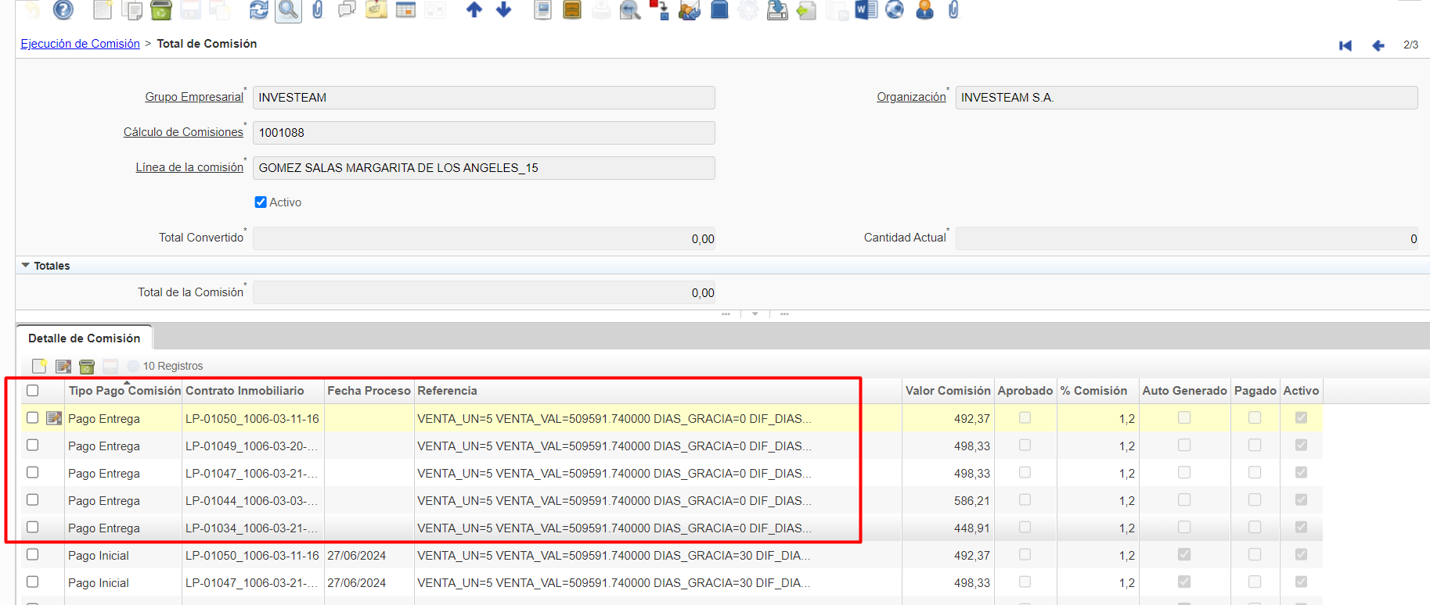The image size is (1430, 605).
Task: Click the Ejecución de Comisión breadcrumb link
Action: click(x=80, y=44)
